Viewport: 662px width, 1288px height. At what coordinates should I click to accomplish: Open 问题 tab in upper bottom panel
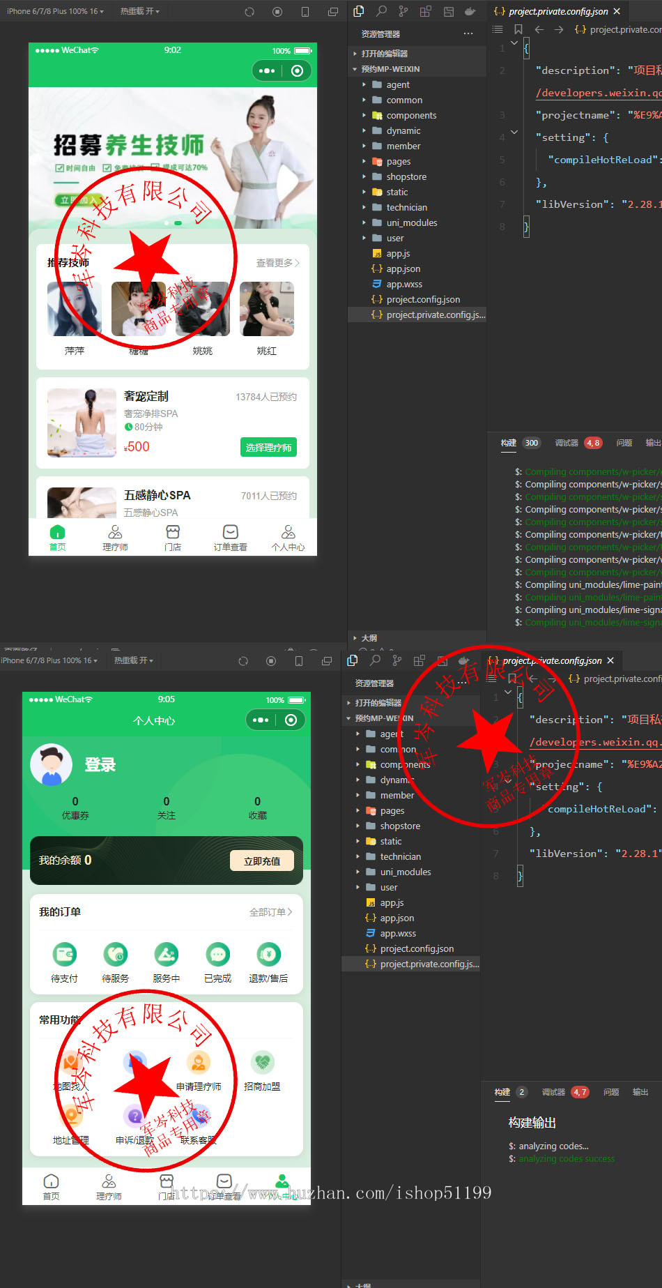tap(624, 443)
